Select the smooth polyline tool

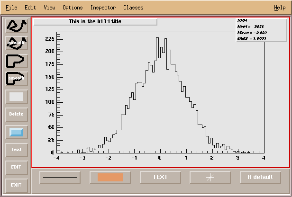tap(16, 43)
